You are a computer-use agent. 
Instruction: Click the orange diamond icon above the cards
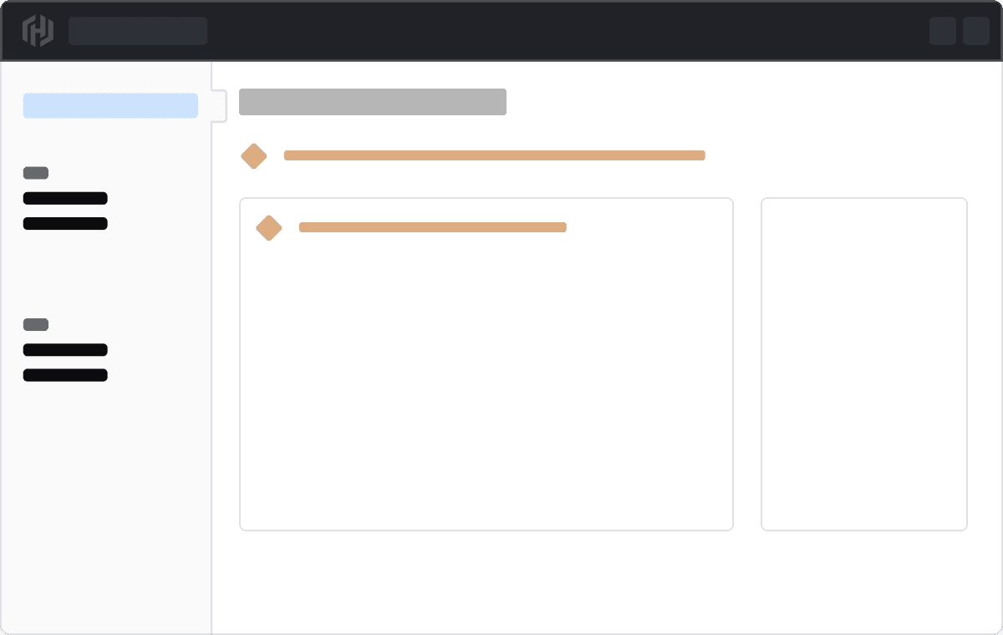[x=254, y=156]
